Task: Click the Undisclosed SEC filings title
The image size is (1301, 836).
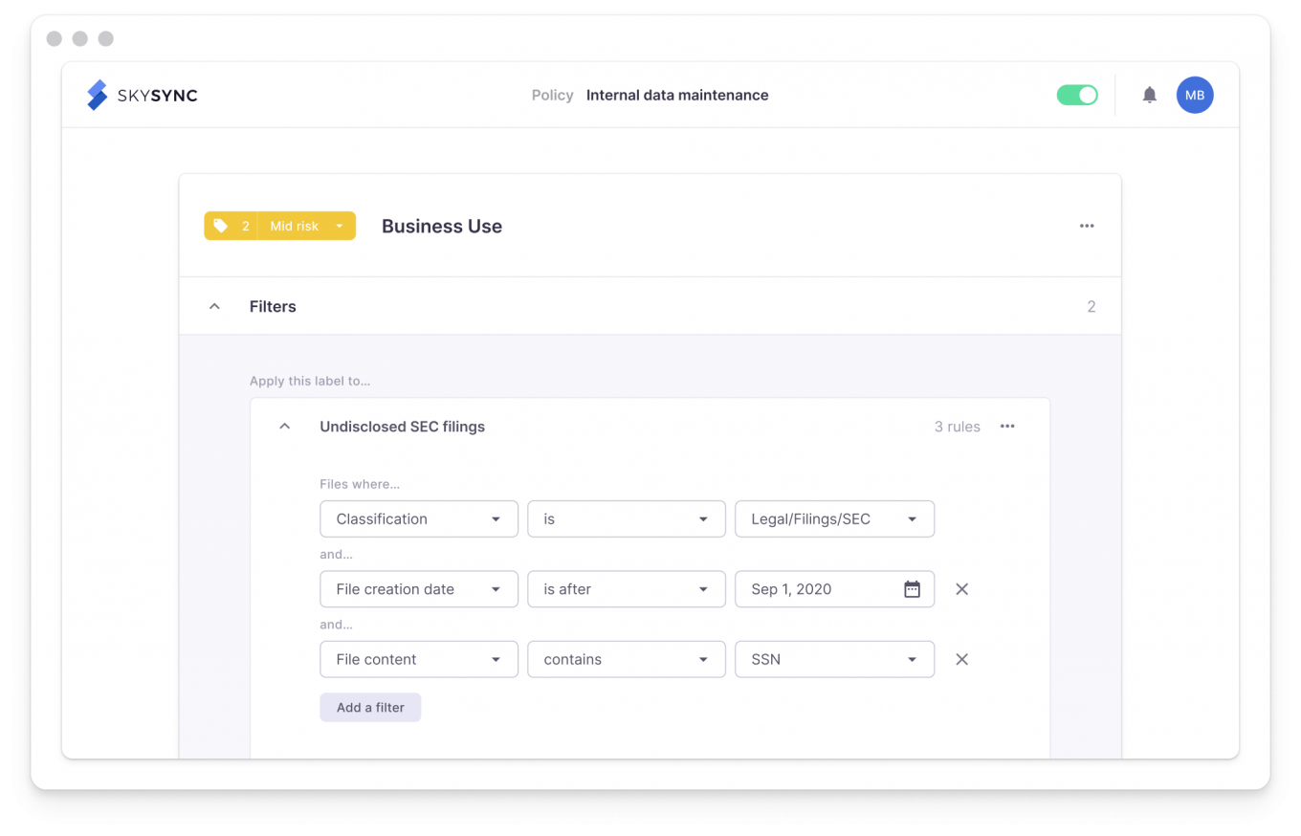Action: tap(402, 427)
